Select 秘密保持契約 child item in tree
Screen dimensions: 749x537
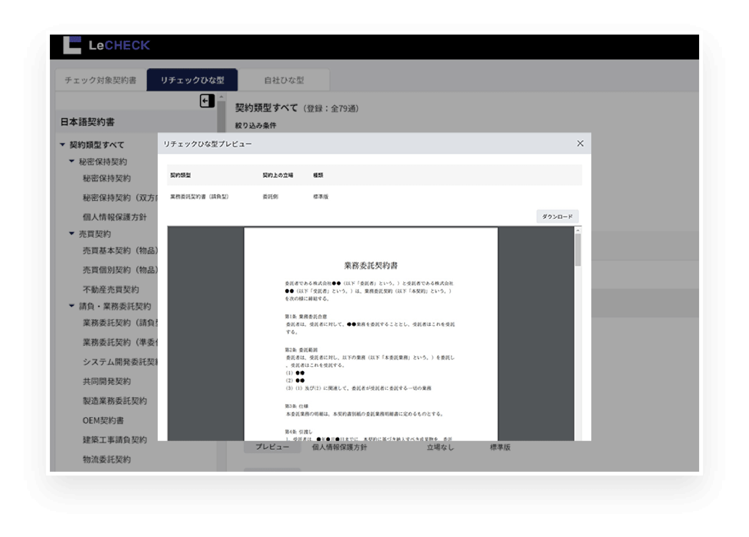pyautogui.click(x=107, y=178)
